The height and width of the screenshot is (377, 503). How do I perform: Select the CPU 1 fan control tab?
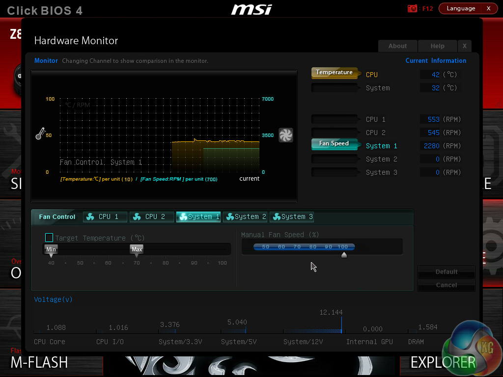click(x=105, y=216)
